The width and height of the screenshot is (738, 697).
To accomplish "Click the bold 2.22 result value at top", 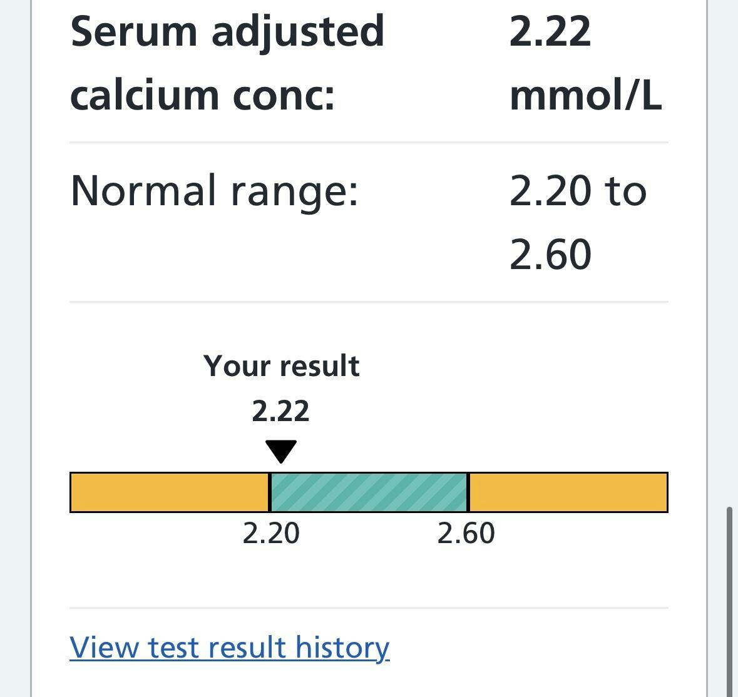I will click(x=550, y=31).
